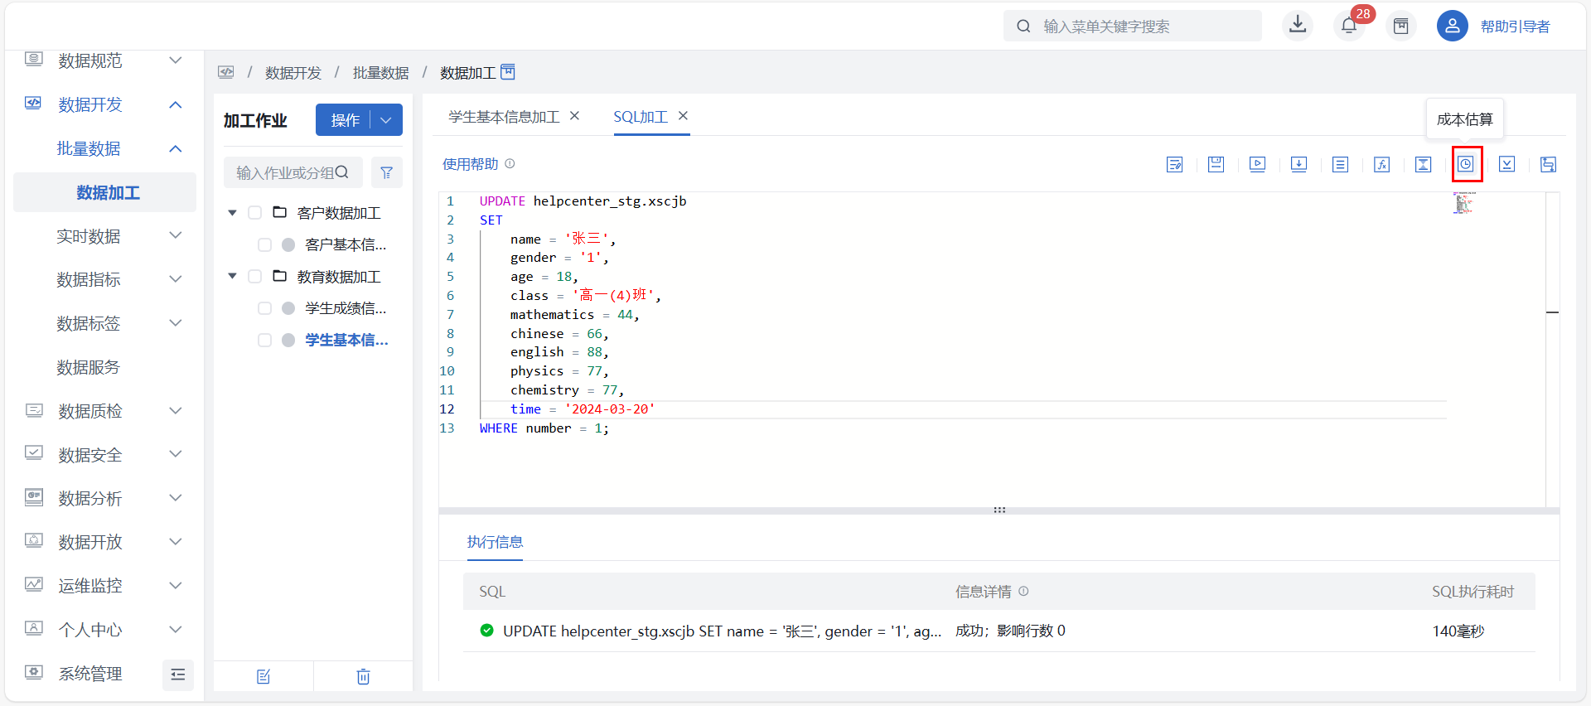Collapse the 批量数据 submenu

click(175, 148)
